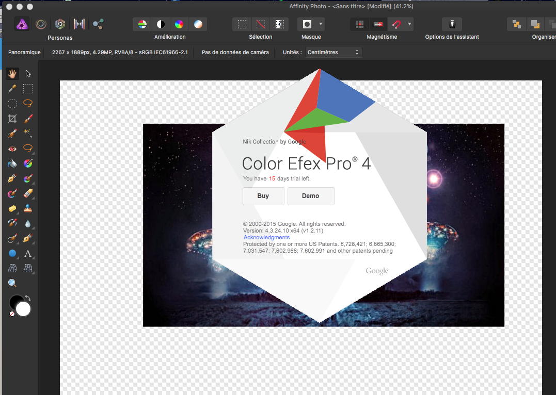Viewport: 556px width, 395px height.
Task: Toggle the red magnet snapping icon
Action: (x=396, y=24)
